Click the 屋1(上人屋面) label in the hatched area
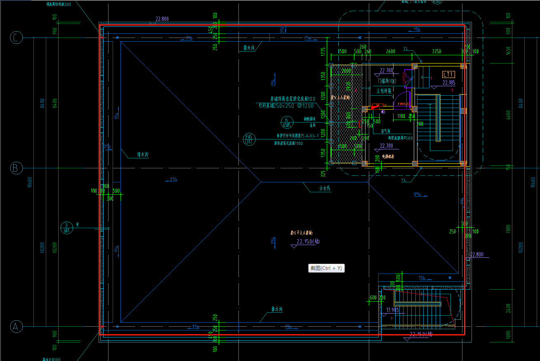This screenshot has width=540, height=361. pyautogui.click(x=340, y=98)
